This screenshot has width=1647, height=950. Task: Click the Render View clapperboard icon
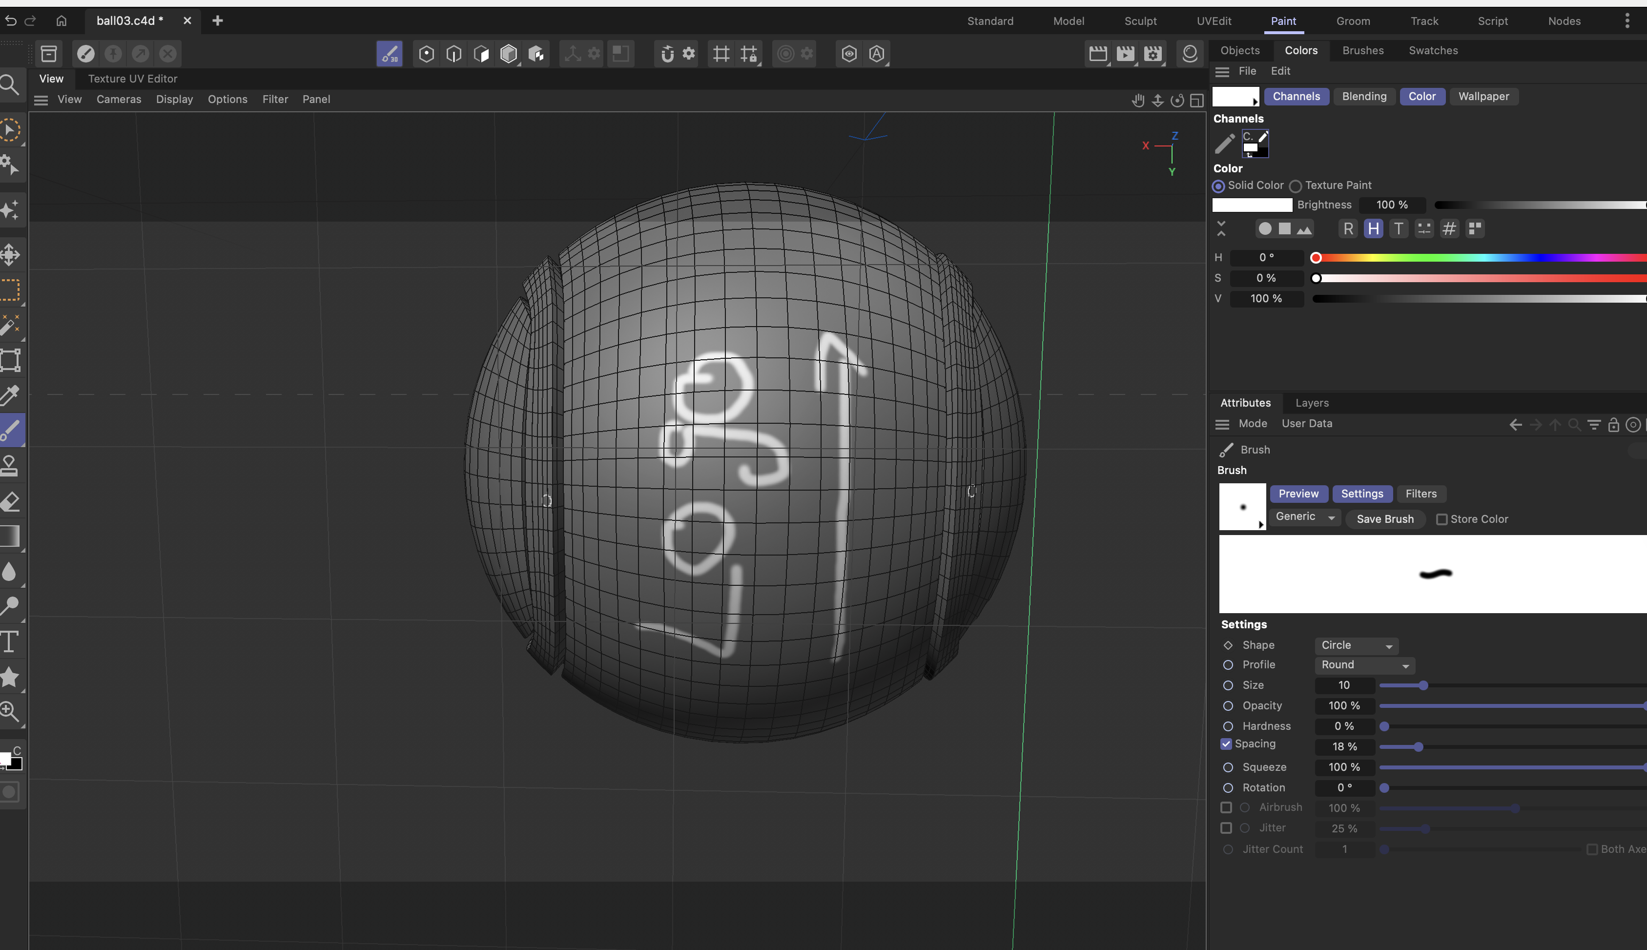pyautogui.click(x=1098, y=54)
